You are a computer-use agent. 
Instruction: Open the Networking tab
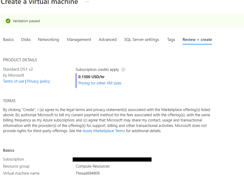point(48,40)
